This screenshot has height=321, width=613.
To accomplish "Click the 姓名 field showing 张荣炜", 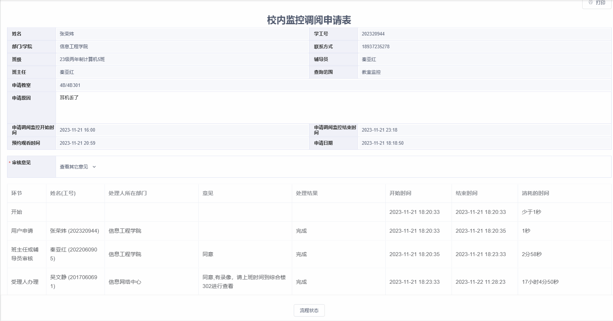I will 182,34.
